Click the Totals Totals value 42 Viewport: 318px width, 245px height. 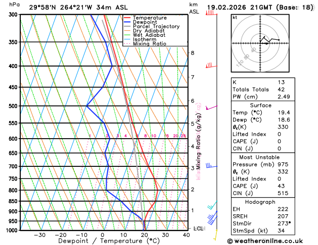coord(281,90)
